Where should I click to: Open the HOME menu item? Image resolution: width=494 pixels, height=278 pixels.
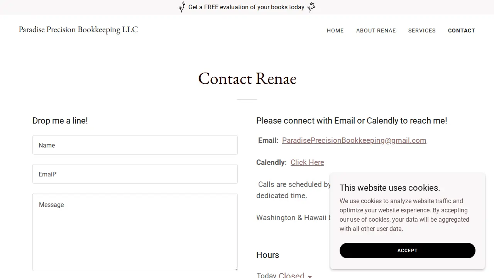click(x=335, y=31)
